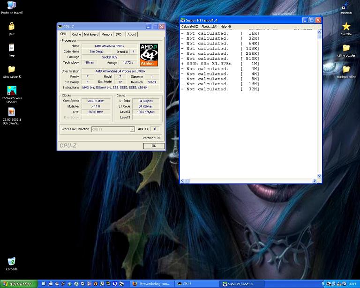Viewport: 360px width, 288px height.
Task: Click the Instructions field MMX, 3DNow!, SSE
Action: tap(120, 88)
